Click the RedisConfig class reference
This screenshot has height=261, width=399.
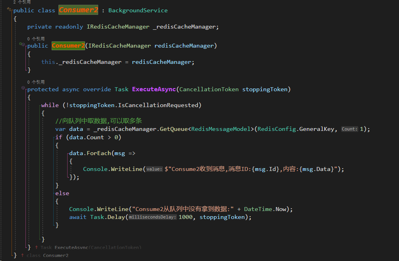point(277,129)
